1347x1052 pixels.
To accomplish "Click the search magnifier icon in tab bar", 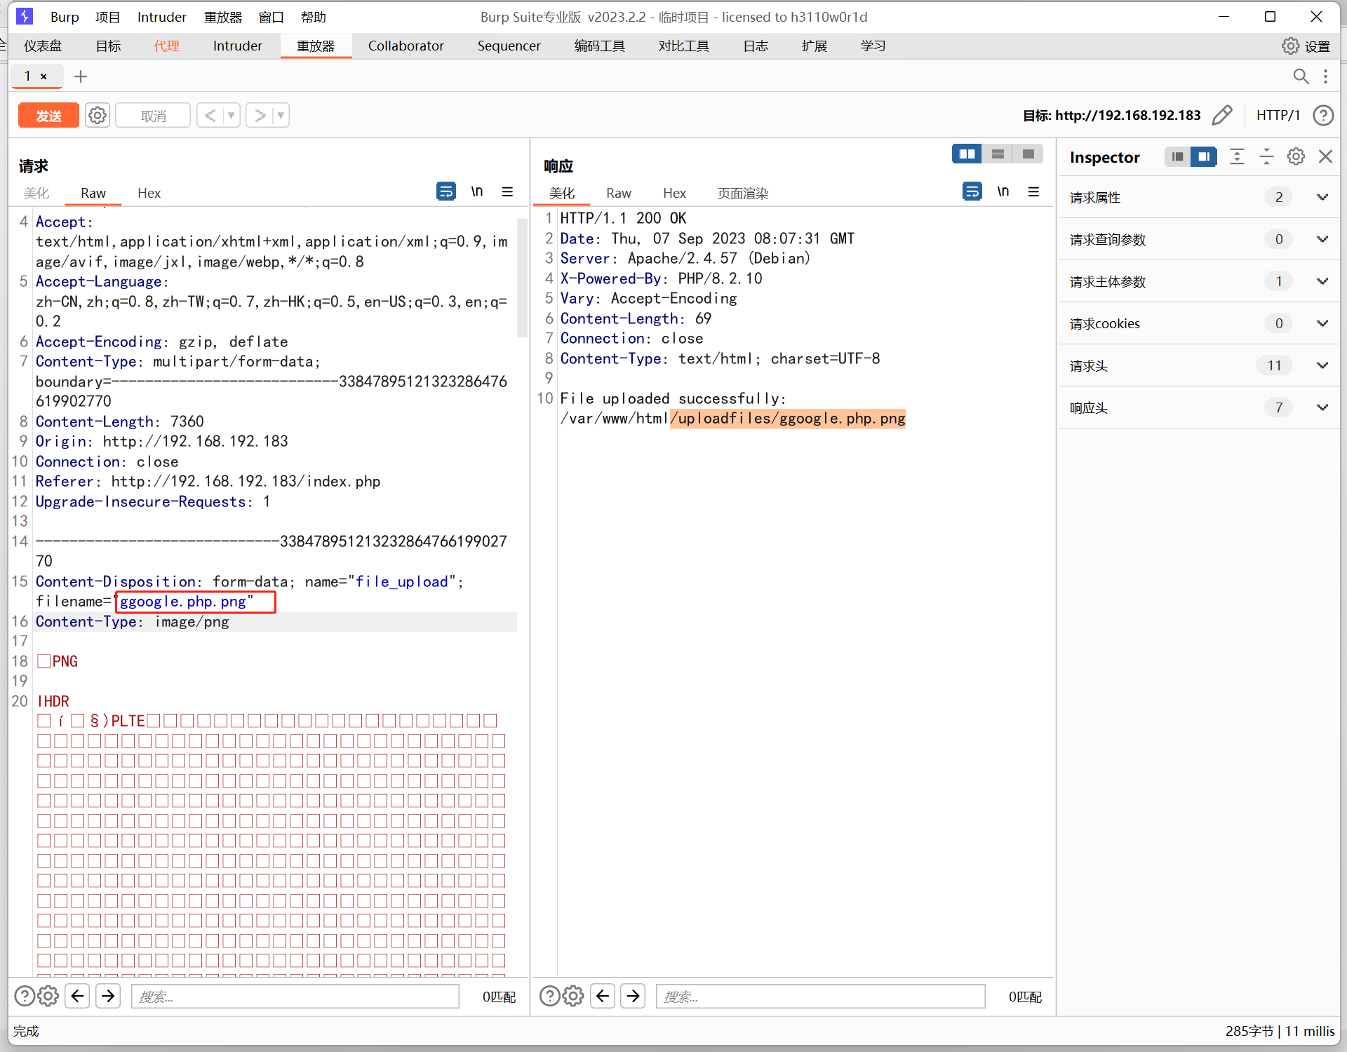I will click(1301, 76).
